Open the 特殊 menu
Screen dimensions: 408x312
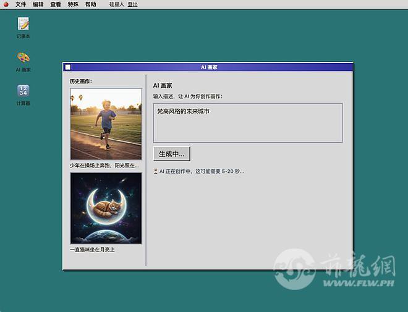tap(73, 4)
